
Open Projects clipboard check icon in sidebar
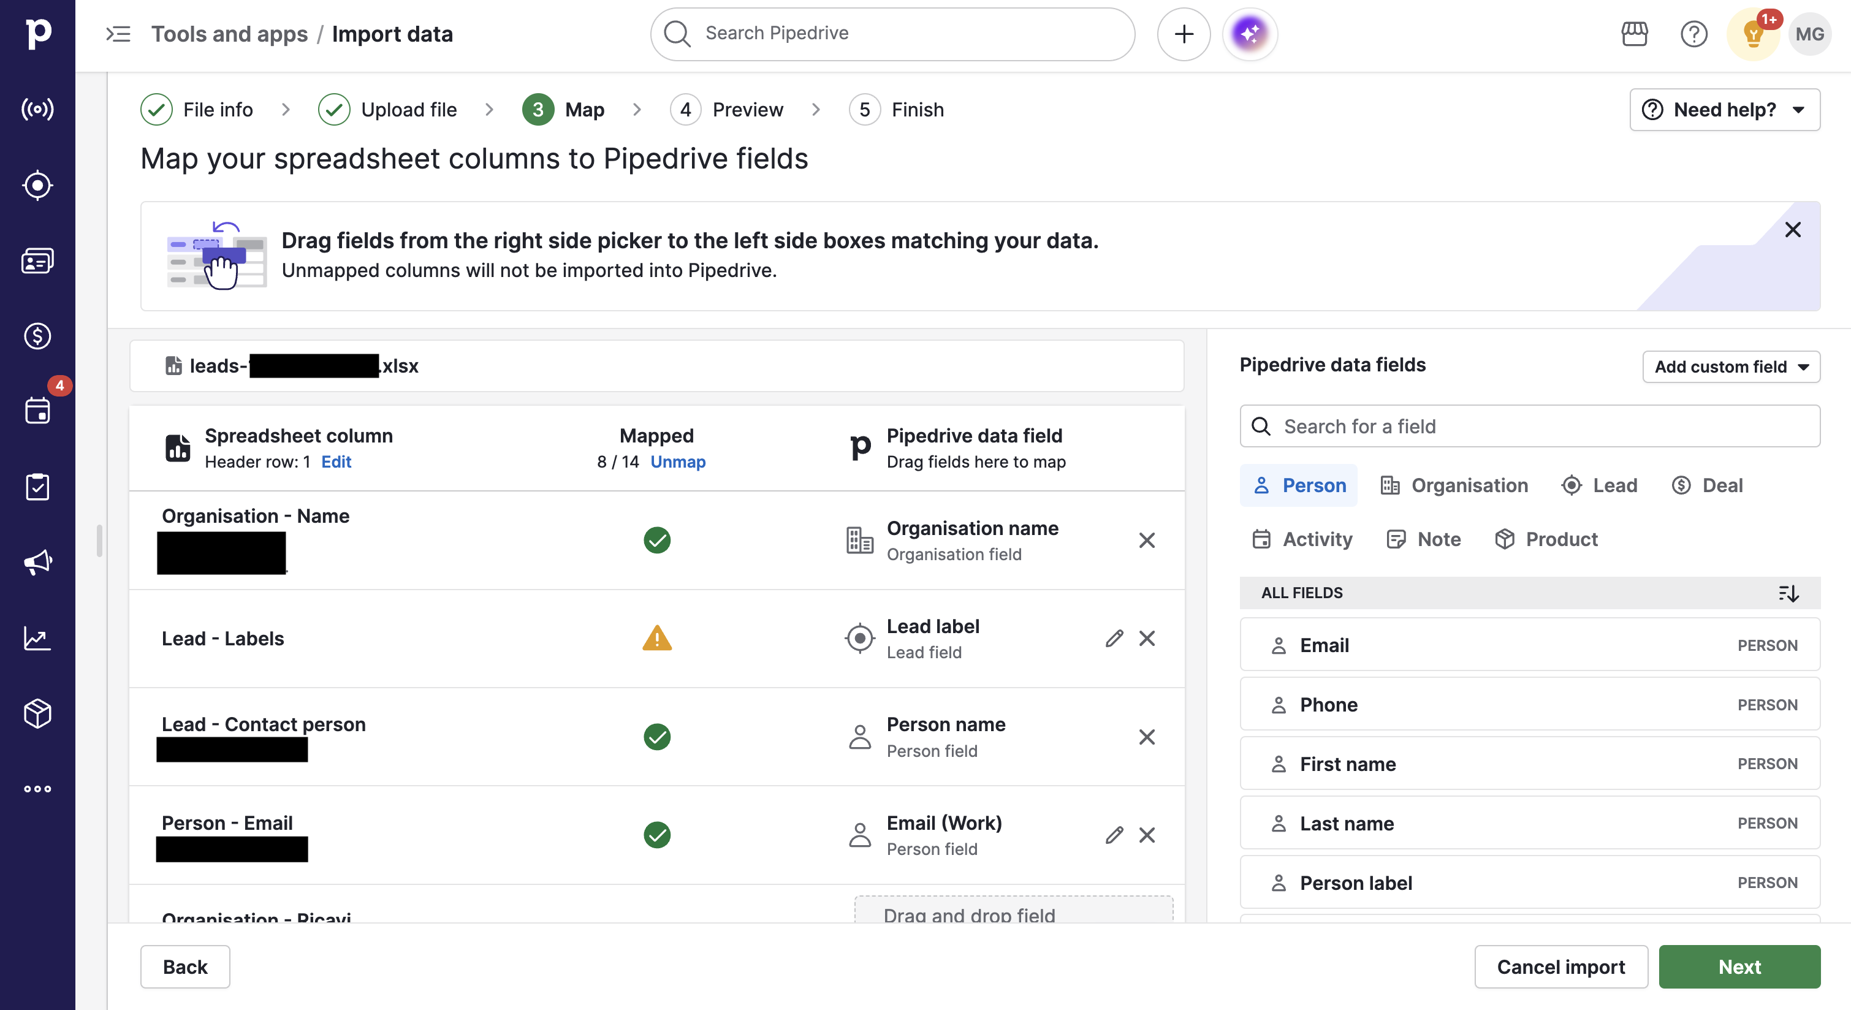(x=37, y=487)
